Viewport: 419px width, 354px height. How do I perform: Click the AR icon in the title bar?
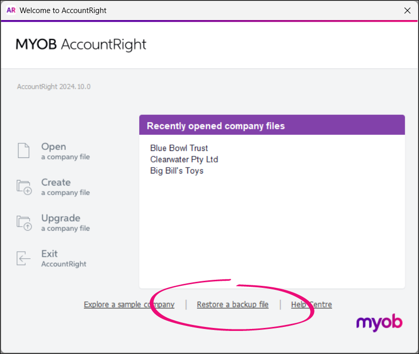click(x=11, y=10)
